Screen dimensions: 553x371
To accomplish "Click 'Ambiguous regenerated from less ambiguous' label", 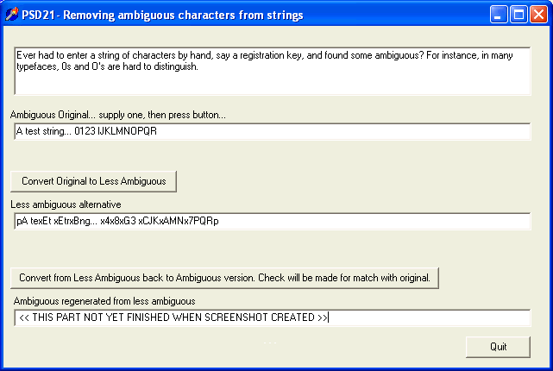I will pyautogui.click(x=104, y=300).
